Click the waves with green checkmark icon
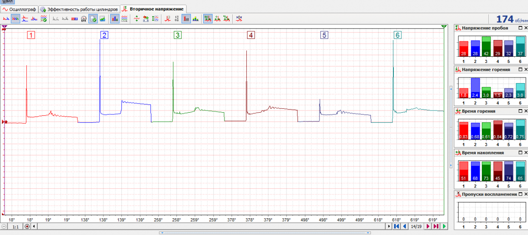 tap(44, 18)
